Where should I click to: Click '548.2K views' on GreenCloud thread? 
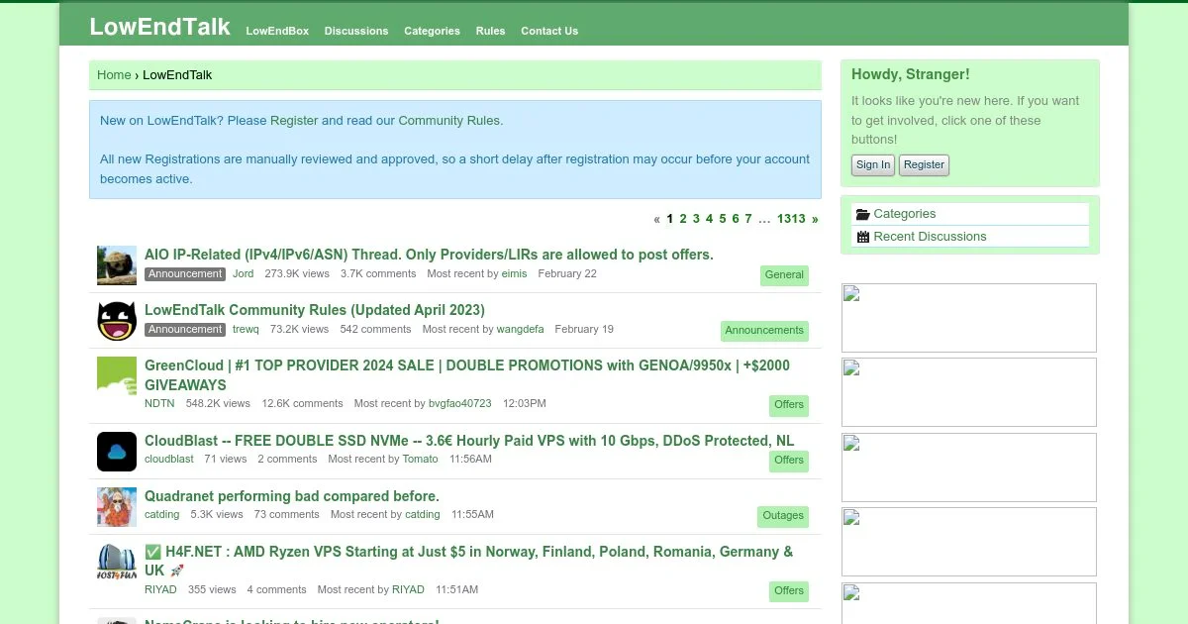pyautogui.click(x=218, y=404)
